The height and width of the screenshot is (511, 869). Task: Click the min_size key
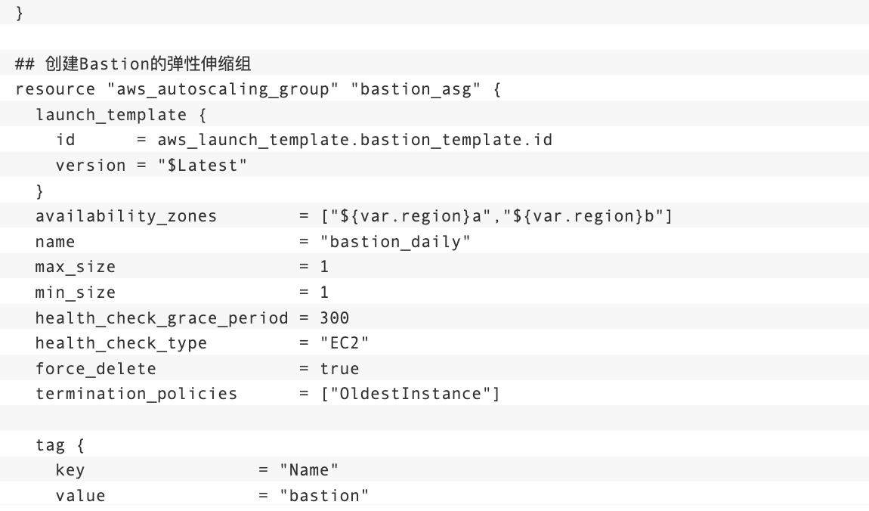pos(76,292)
